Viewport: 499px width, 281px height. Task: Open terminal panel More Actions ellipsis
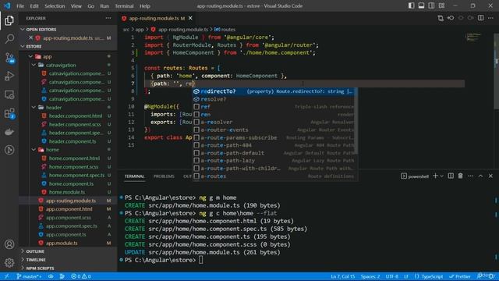[470, 176]
